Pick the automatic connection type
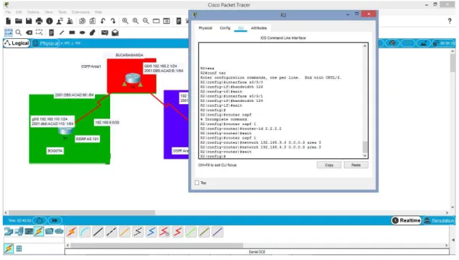The width and height of the screenshot is (459, 260). (x=72, y=232)
